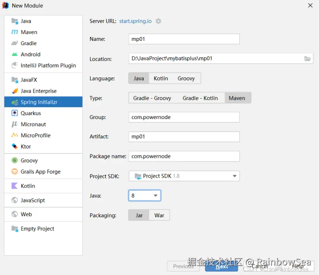Click the Quarkus icon

[x=15, y=113]
